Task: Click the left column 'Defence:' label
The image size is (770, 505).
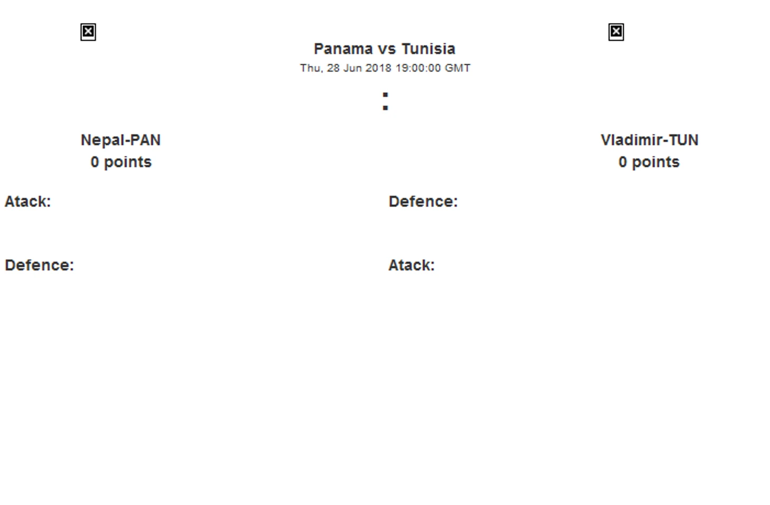Action: [x=39, y=265]
